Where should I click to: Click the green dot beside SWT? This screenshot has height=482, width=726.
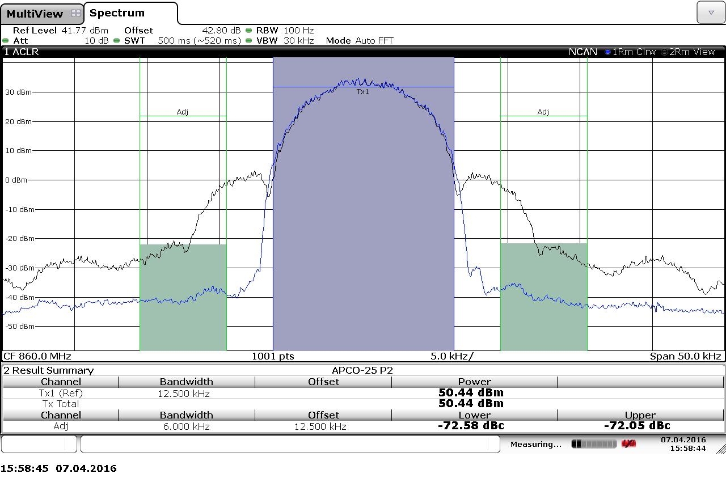116,41
